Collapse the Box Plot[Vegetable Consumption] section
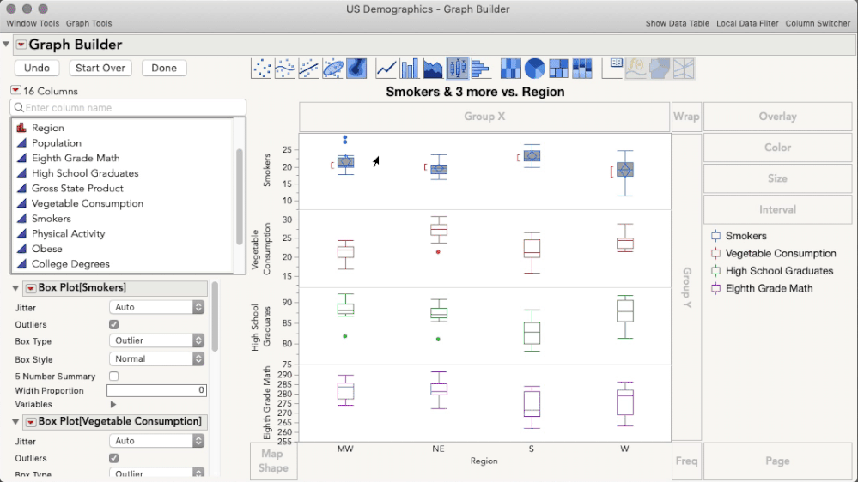858x482 pixels. [15, 422]
